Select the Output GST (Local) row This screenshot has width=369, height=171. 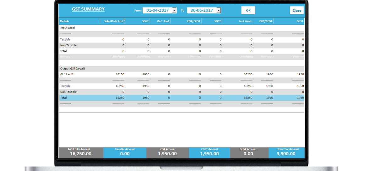182,69
